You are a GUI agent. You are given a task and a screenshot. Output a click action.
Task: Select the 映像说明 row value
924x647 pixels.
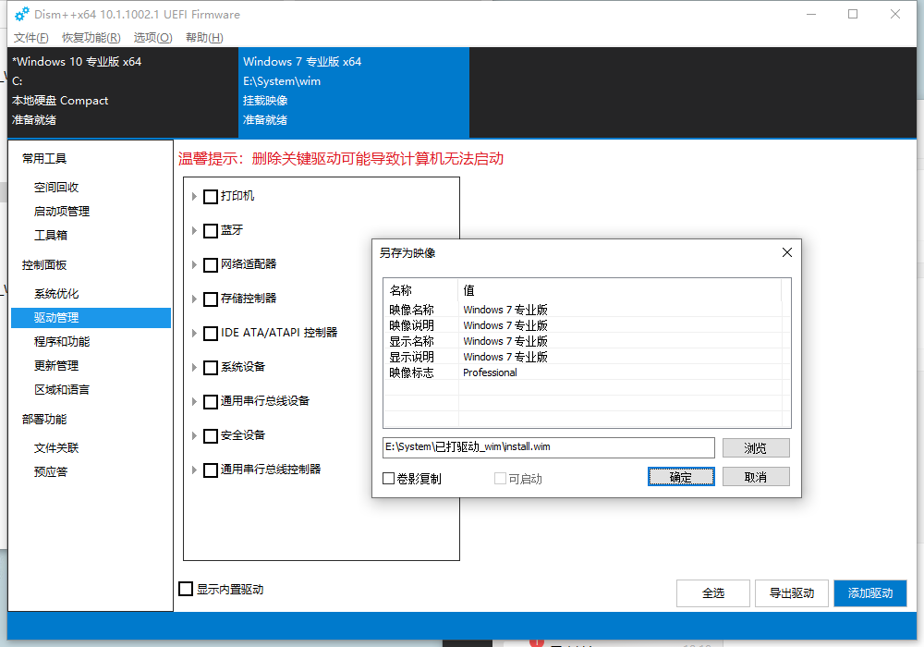point(505,325)
